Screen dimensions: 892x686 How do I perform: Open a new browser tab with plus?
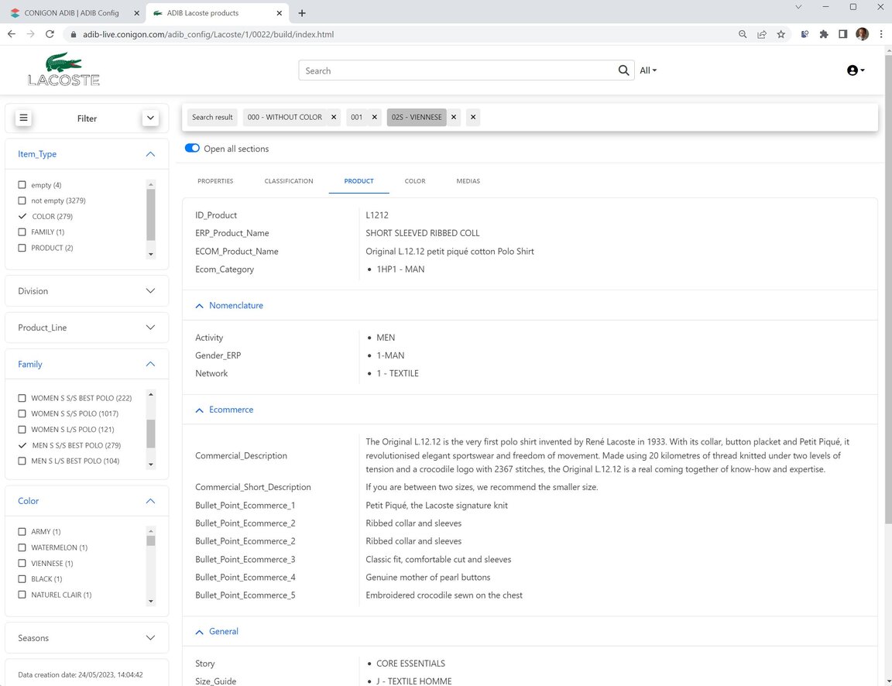click(x=302, y=13)
